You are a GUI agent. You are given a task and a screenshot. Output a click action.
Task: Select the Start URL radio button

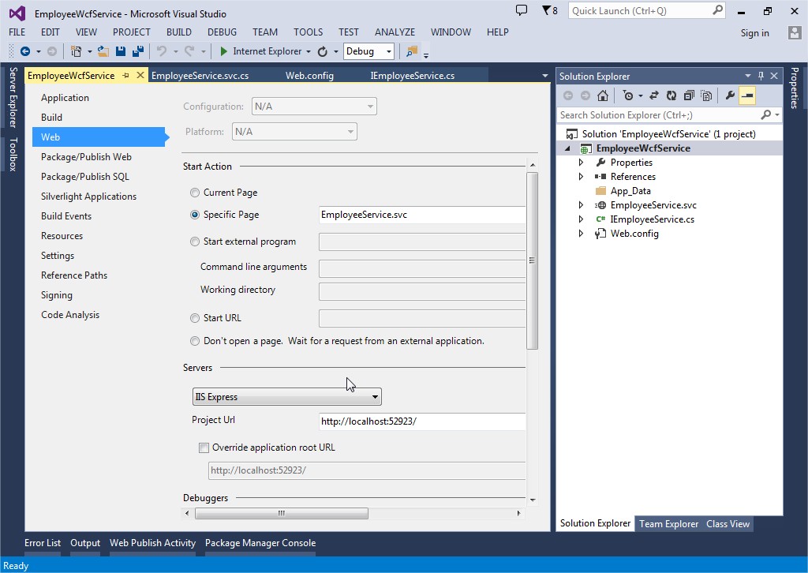click(194, 318)
